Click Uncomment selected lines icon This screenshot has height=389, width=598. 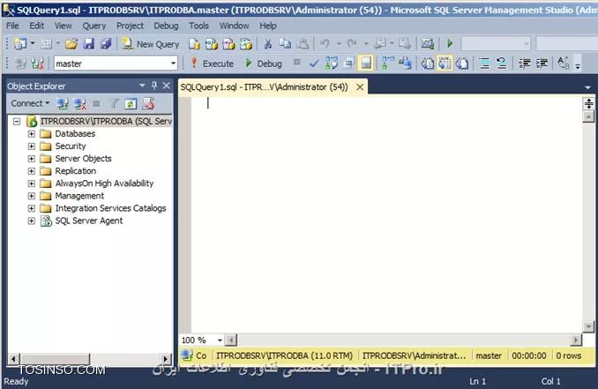(502, 64)
